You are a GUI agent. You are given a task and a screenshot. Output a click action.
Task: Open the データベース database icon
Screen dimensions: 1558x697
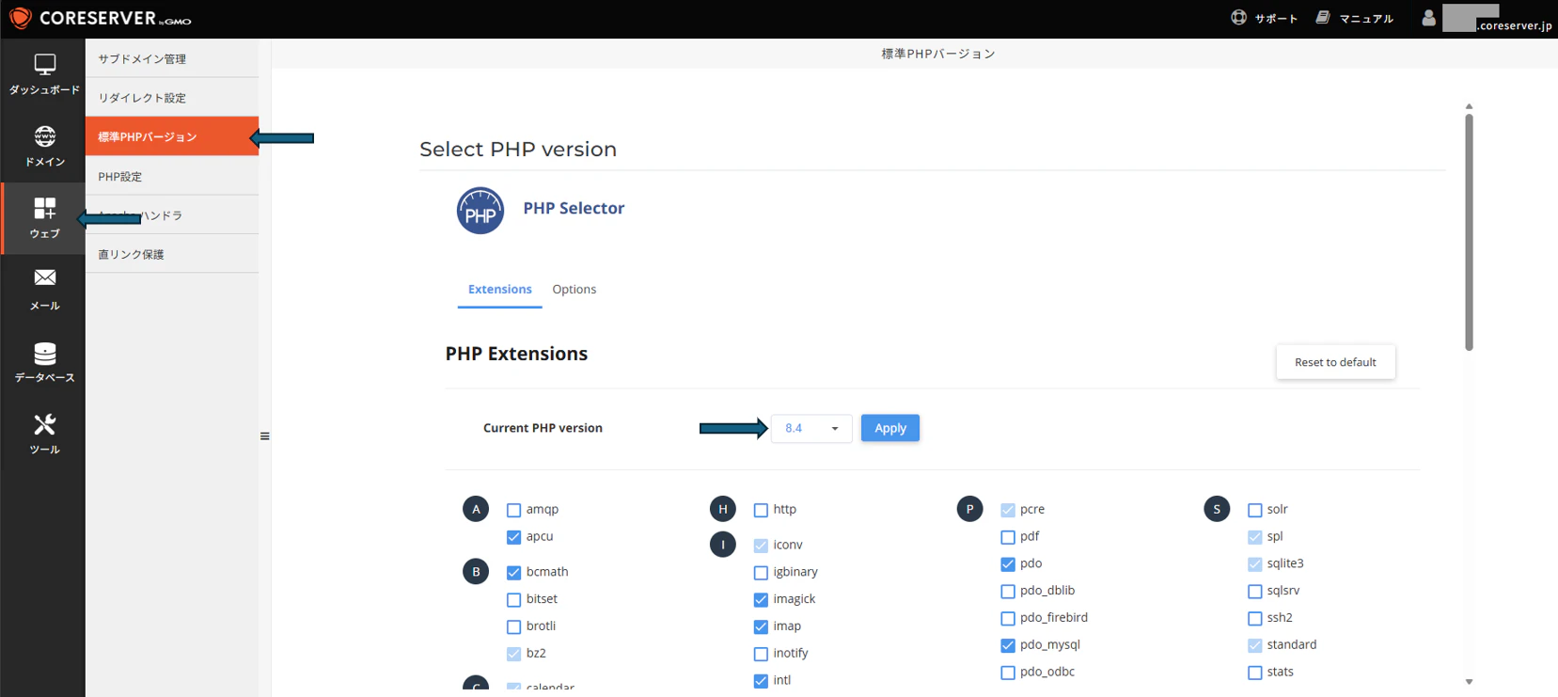click(44, 354)
